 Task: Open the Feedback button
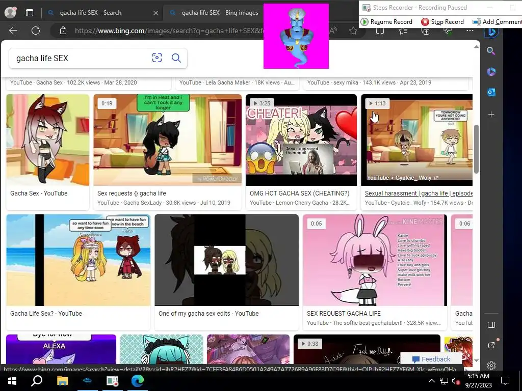[431, 359]
